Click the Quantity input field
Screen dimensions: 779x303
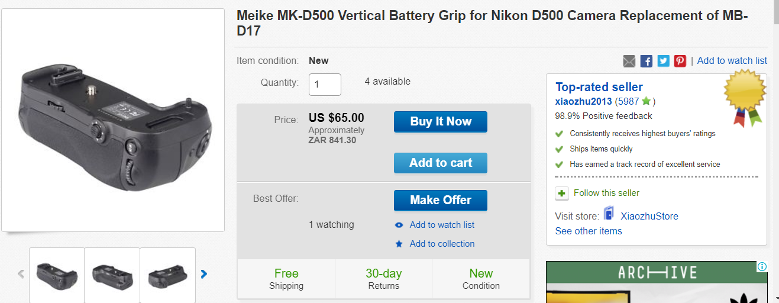click(x=325, y=85)
